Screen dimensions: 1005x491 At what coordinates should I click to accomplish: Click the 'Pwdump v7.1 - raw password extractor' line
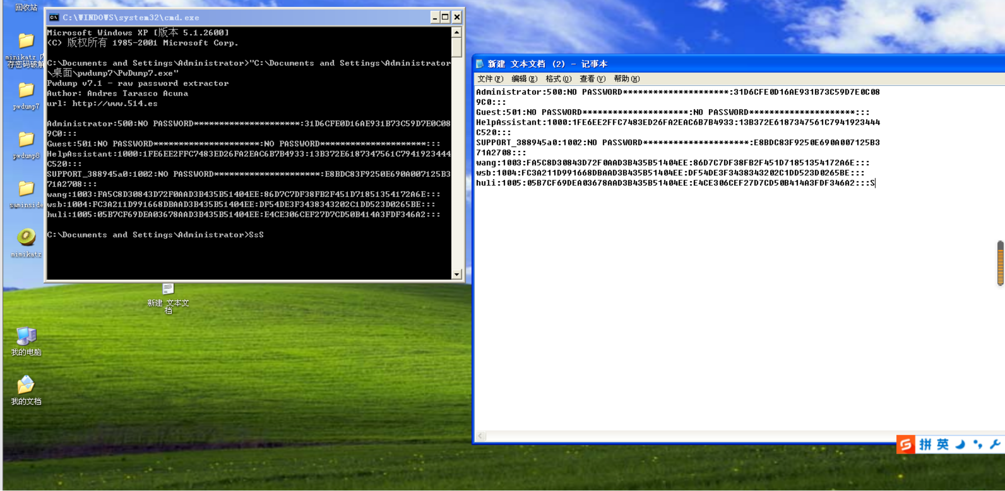point(138,83)
